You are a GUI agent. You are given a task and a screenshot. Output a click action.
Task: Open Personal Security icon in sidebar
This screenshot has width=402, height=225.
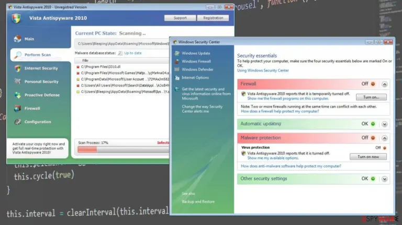(x=18, y=81)
